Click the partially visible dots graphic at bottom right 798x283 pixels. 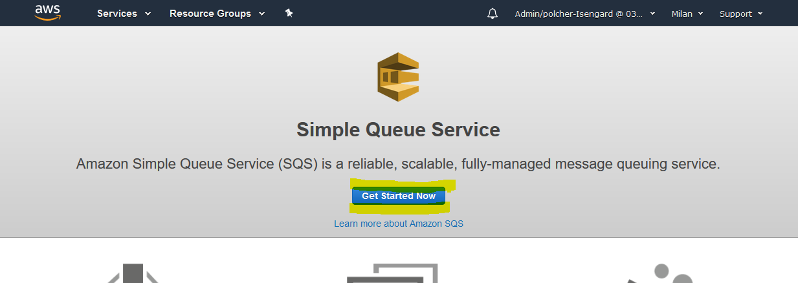tap(663, 273)
